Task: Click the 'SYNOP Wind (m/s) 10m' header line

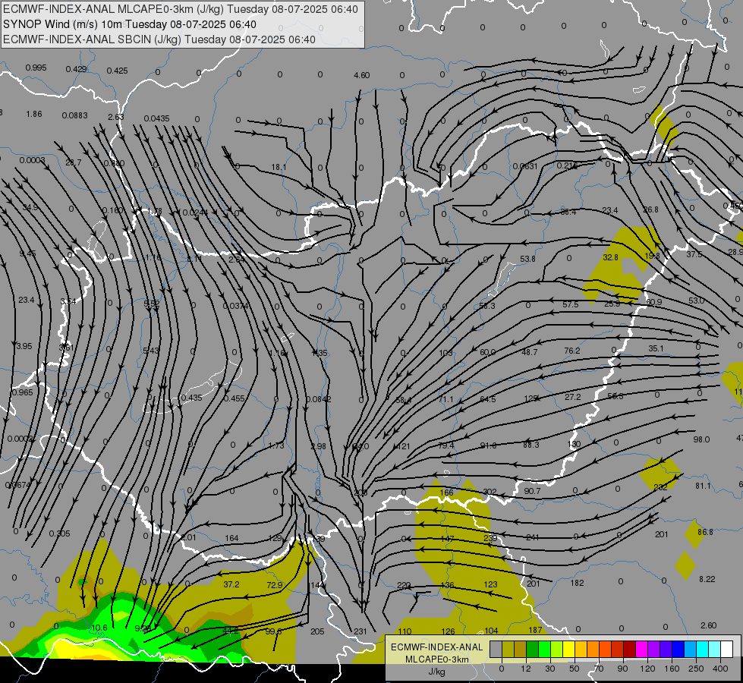Action: pyautogui.click(x=129, y=24)
